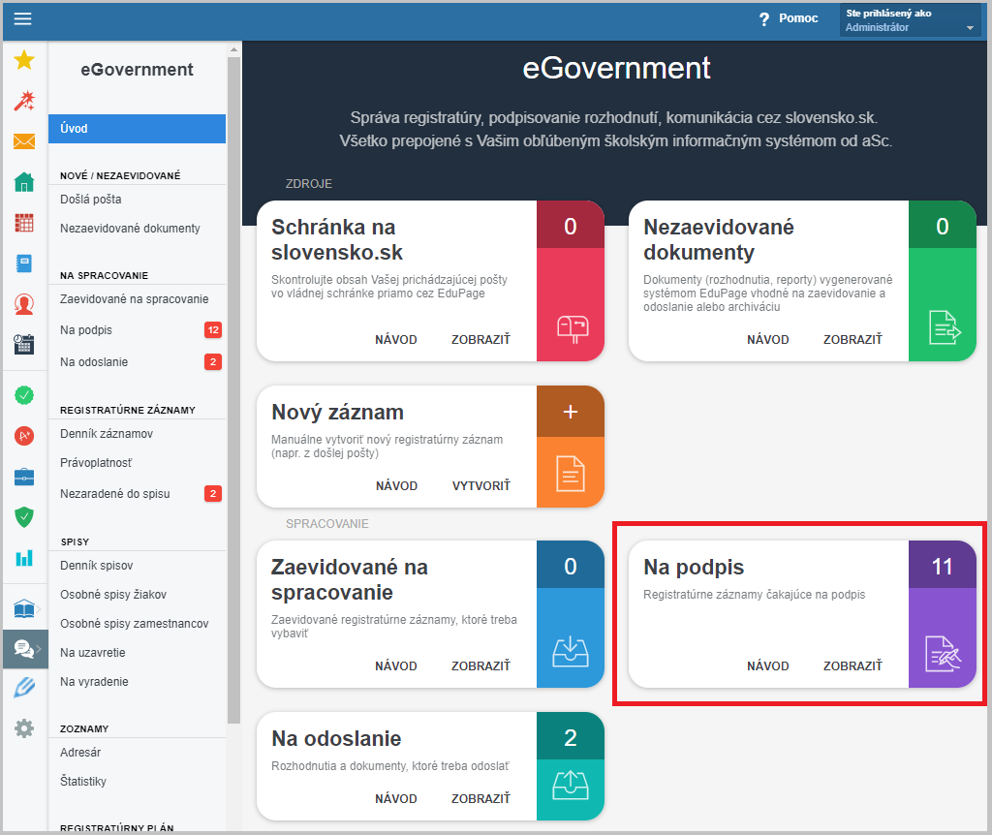This screenshot has width=992, height=835.
Task: Click the sidebar scrollbar up arrow
Action: [234, 49]
